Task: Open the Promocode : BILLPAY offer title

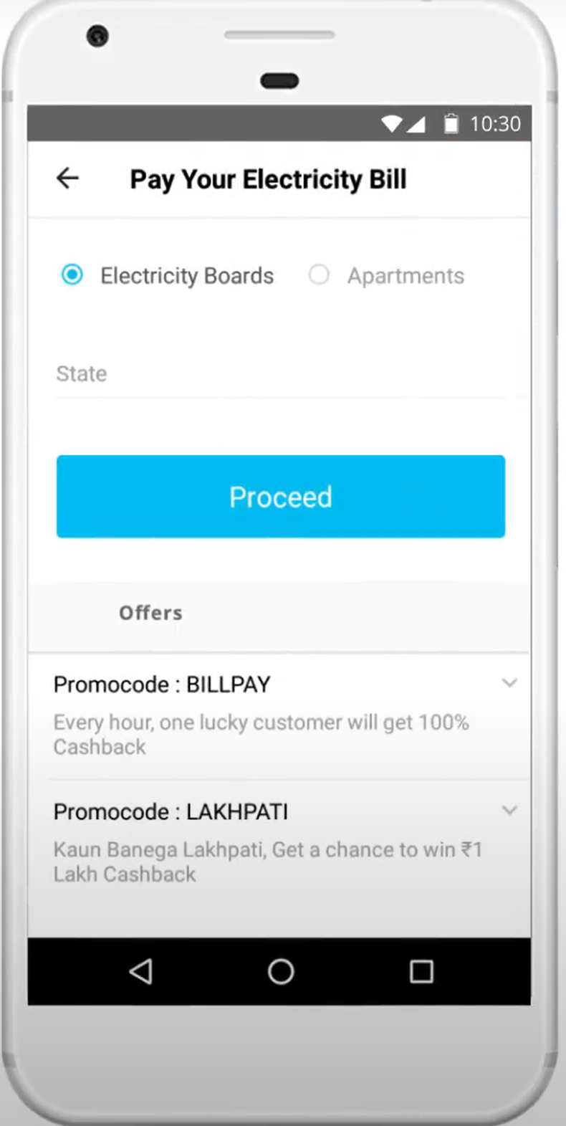Action: [x=162, y=684]
